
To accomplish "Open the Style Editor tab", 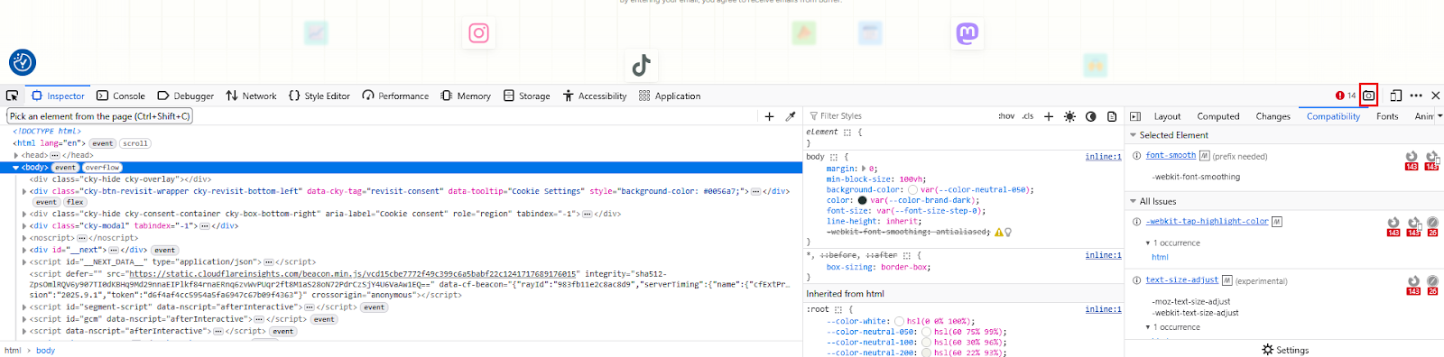I will [319, 96].
